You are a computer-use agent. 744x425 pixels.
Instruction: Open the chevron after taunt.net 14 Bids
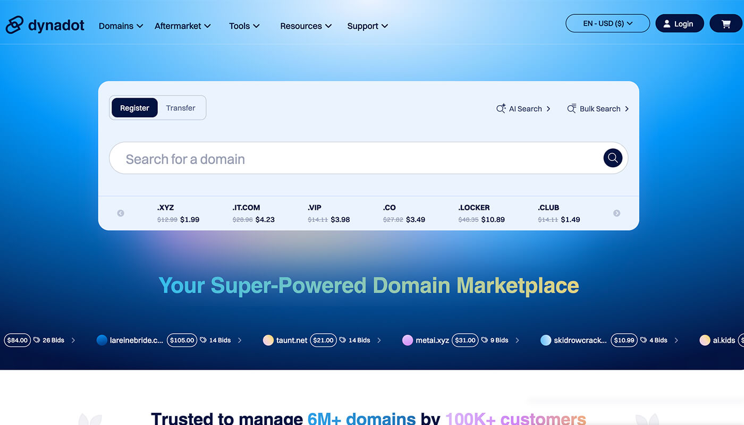[379, 340]
